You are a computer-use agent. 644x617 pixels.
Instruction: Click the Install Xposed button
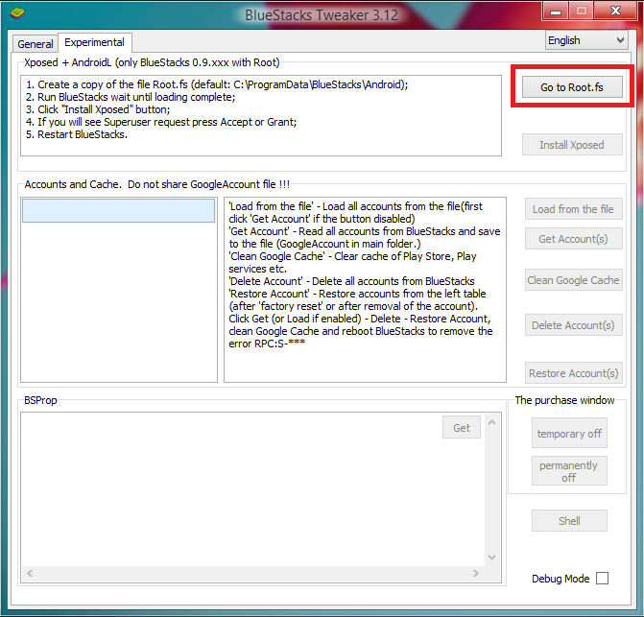(x=572, y=145)
